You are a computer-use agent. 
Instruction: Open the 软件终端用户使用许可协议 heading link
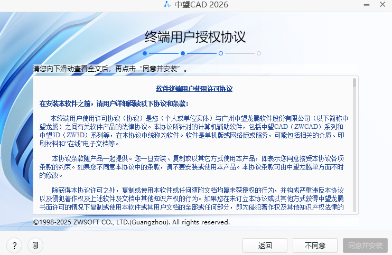point(194,89)
